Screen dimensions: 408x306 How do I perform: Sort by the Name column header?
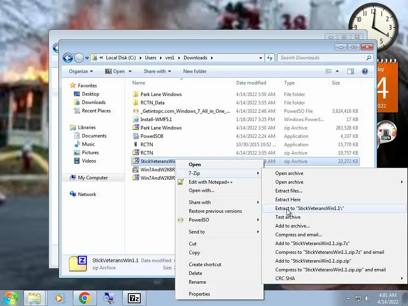[x=139, y=83]
